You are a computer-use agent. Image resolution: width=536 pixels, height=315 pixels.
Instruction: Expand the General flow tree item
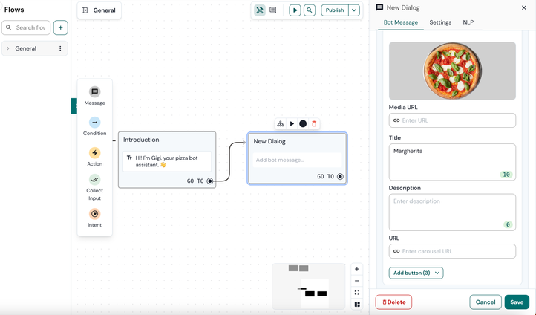tap(8, 48)
